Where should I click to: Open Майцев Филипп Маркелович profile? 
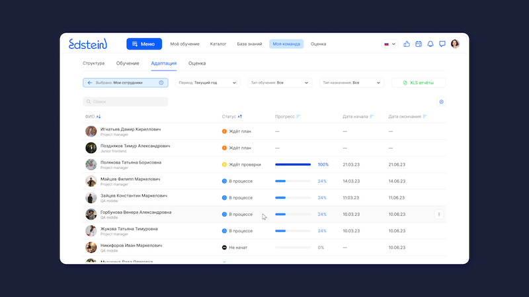[x=130, y=179]
